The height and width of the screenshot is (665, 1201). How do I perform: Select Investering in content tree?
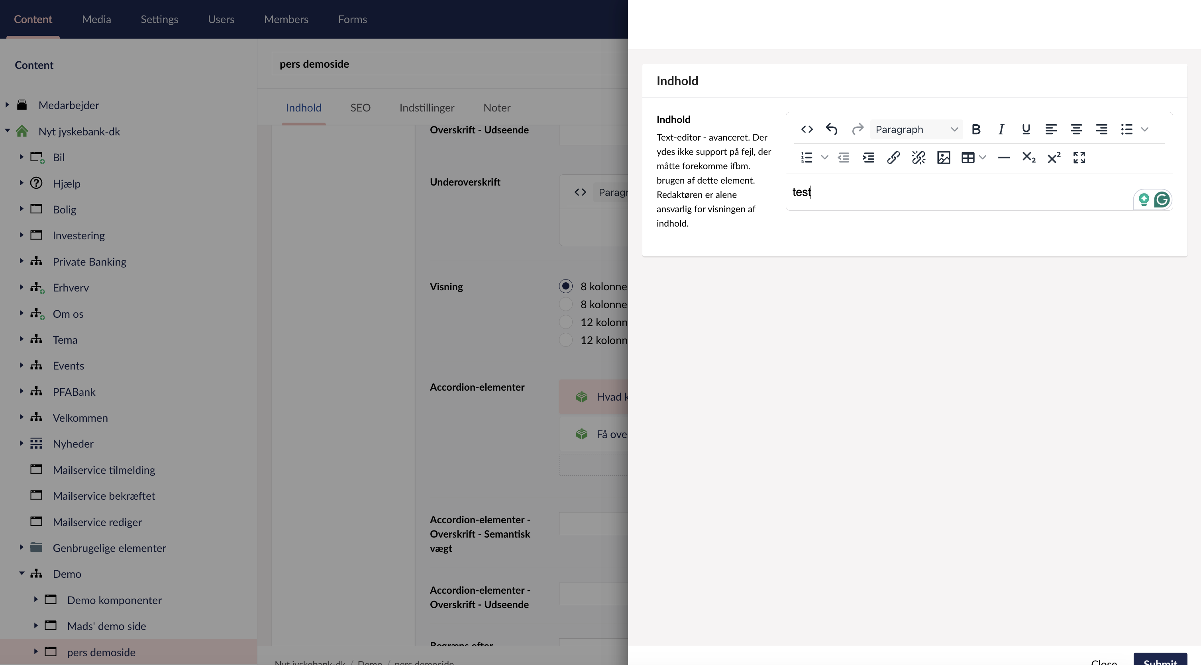[x=78, y=235]
